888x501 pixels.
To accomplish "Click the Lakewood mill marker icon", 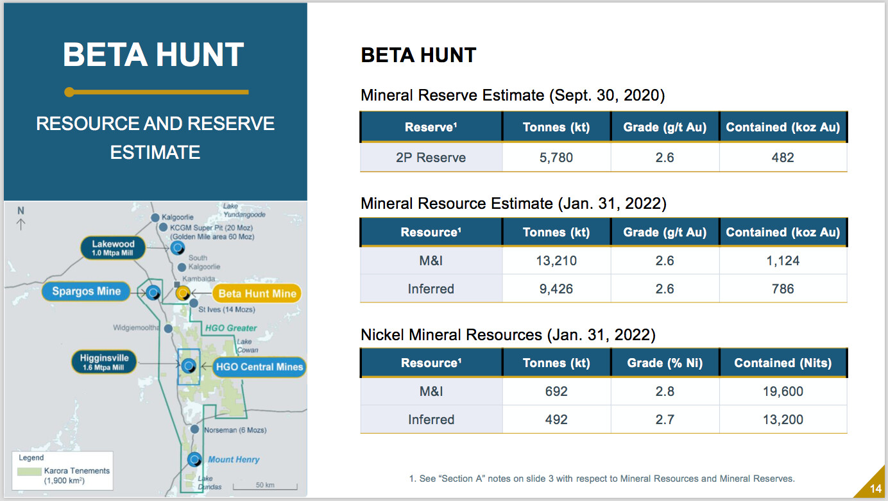I will pyautogui.click(x=178, y=247).
